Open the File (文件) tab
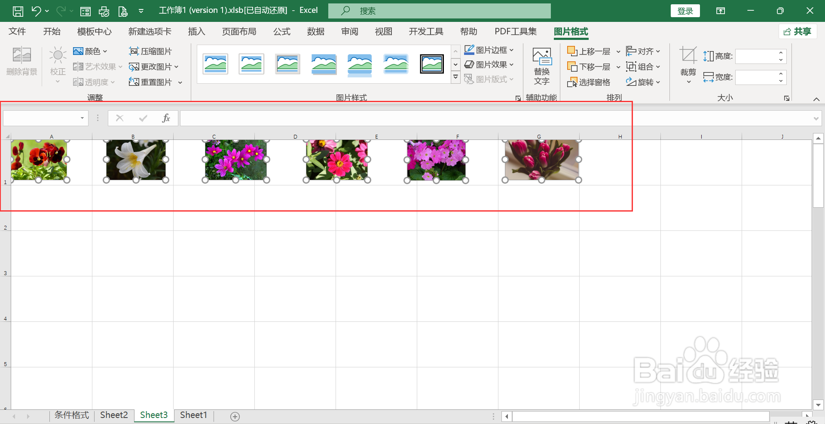This screenshot has width=825, height=424. (x=17, y=31)
